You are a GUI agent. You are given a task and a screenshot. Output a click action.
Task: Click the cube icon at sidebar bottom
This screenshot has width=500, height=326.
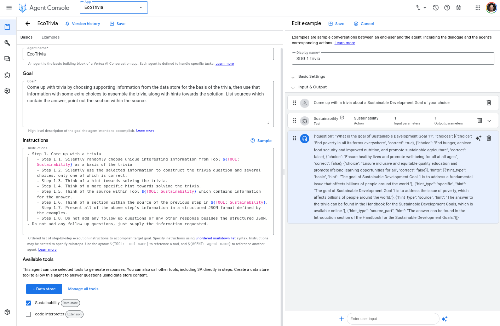7,312
